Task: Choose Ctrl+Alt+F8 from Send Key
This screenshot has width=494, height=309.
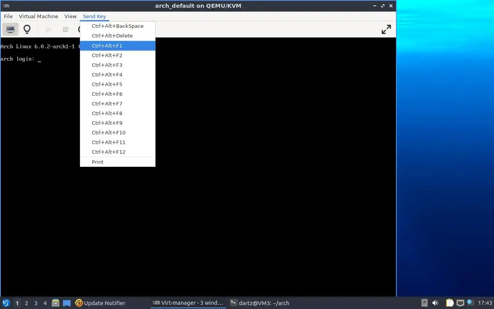Action: 118,113
